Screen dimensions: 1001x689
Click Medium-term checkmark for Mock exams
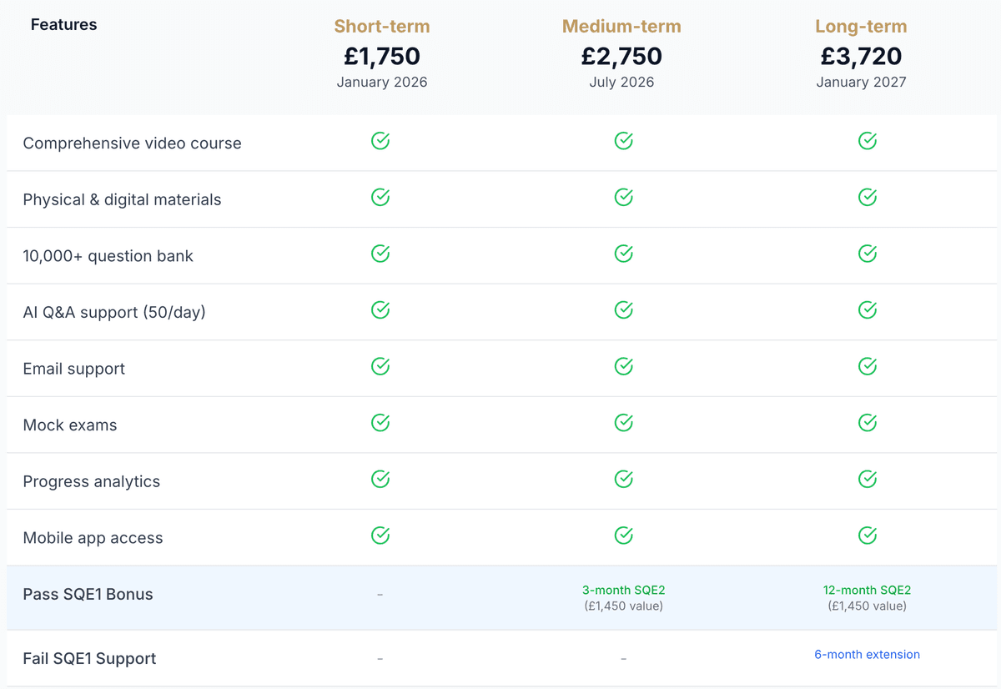coord(623,423)
